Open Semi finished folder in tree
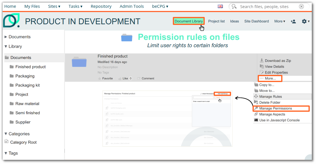Image resolution: width=316 pixels, height=164 pixels. [27, 113]
